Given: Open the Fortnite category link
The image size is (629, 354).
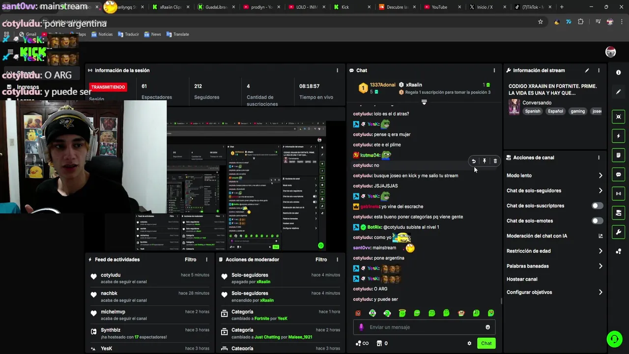Looking at the screenshot, I should 261,319.
